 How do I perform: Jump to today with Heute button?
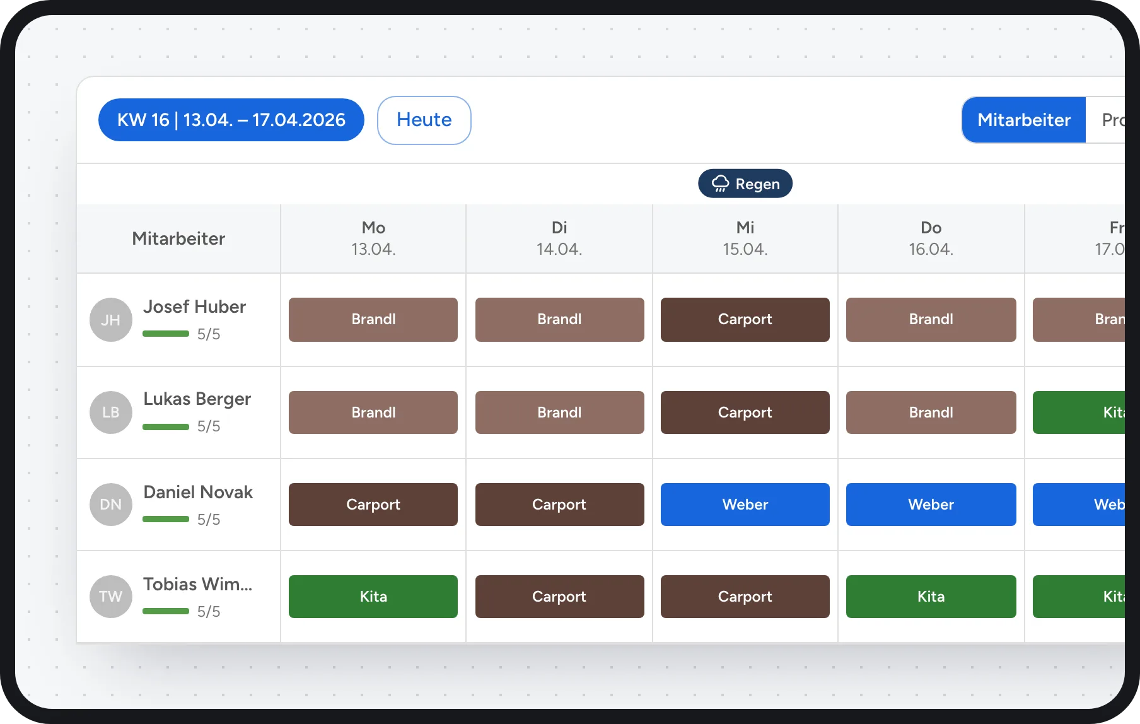424,120
